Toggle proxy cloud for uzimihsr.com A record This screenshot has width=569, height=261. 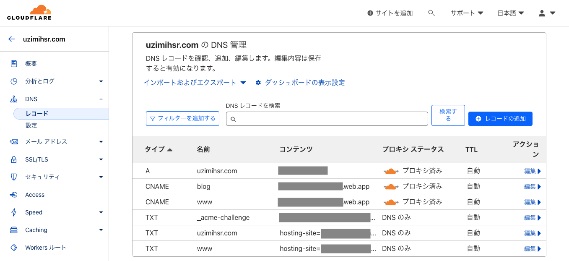[x=391, y=171]
